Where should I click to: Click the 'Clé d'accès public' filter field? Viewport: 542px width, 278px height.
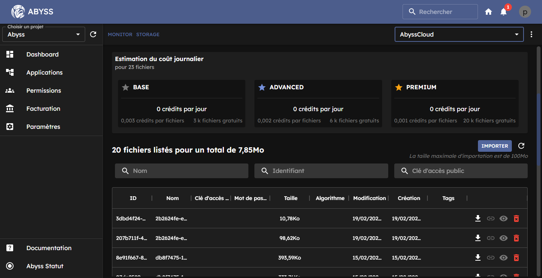(x=461, y=171)
